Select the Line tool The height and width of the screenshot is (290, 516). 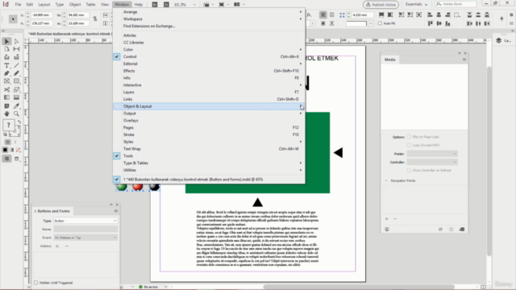(x=16, y=65)
